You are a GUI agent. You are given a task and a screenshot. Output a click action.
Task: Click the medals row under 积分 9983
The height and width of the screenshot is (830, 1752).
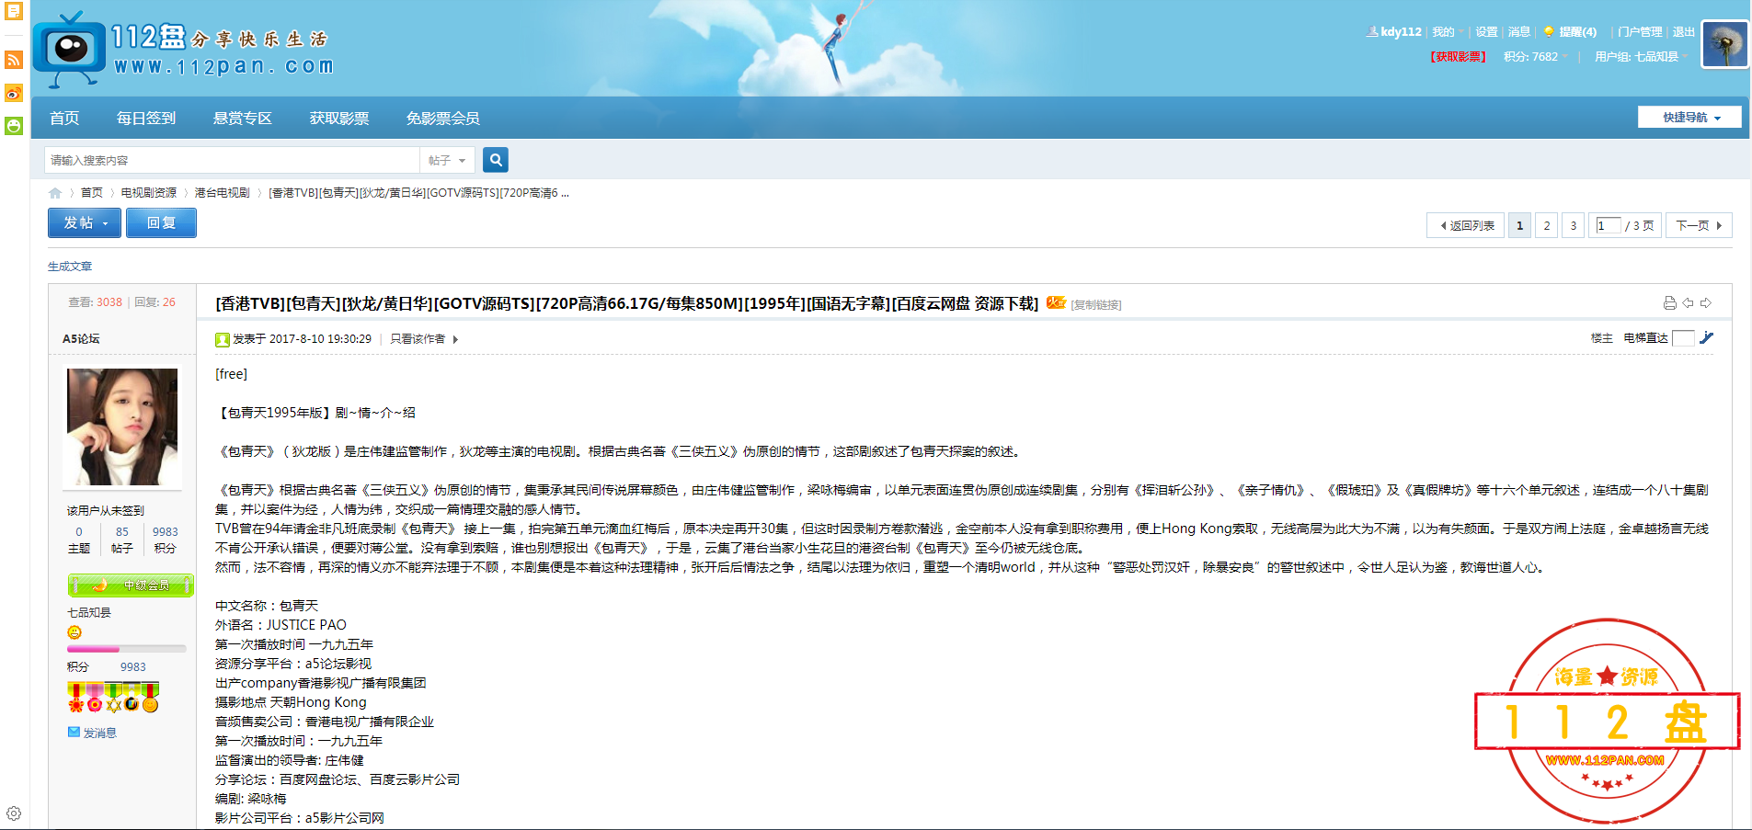113,698
